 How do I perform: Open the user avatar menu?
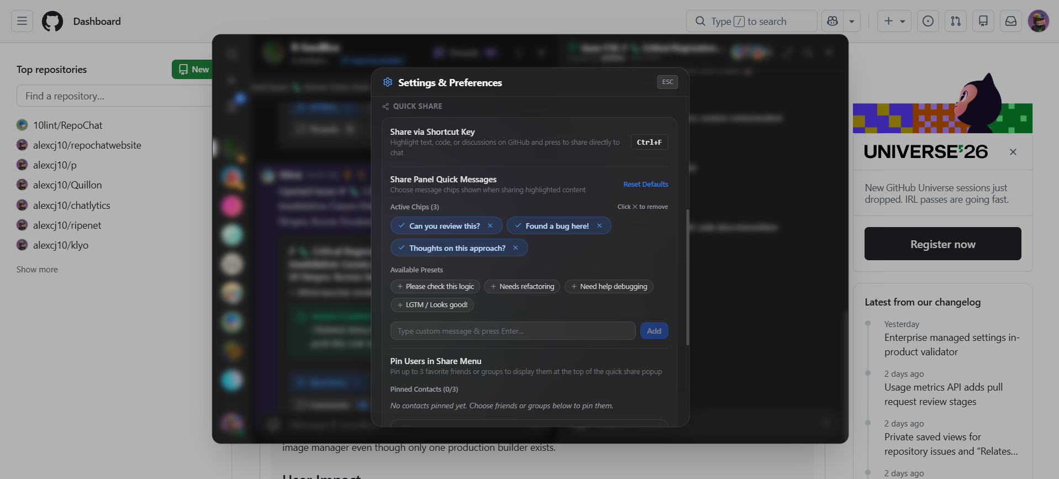coord(1039,21)
